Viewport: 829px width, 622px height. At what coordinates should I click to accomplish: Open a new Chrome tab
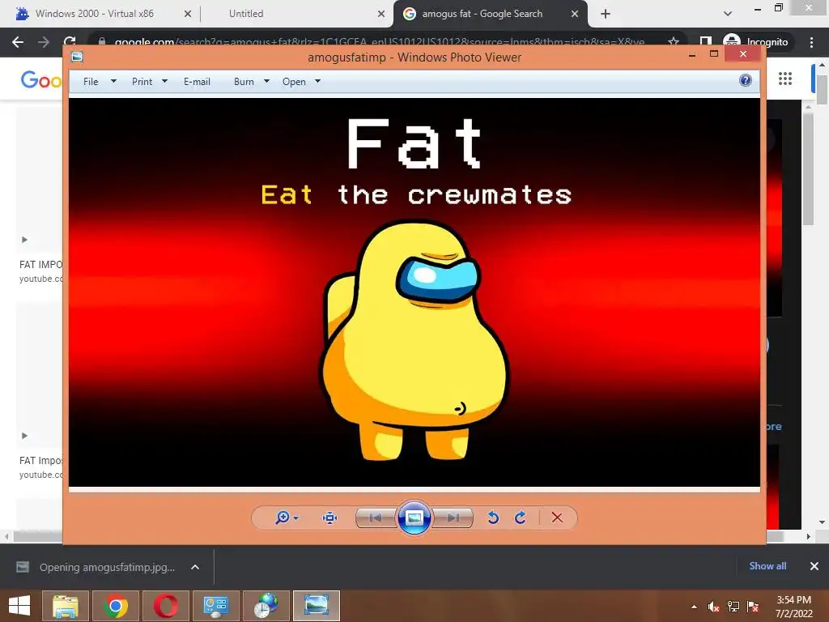pos(606,14)
